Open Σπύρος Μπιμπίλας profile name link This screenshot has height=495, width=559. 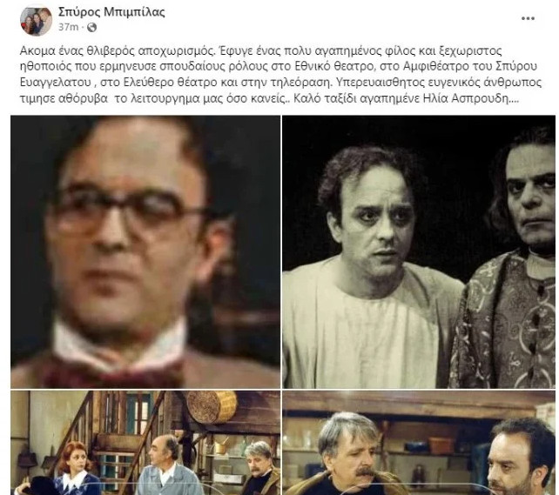(111, 12)
